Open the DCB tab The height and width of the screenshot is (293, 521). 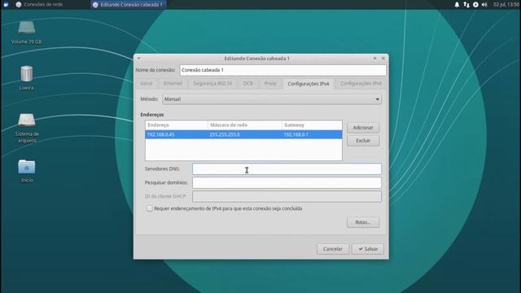(247, 83)
